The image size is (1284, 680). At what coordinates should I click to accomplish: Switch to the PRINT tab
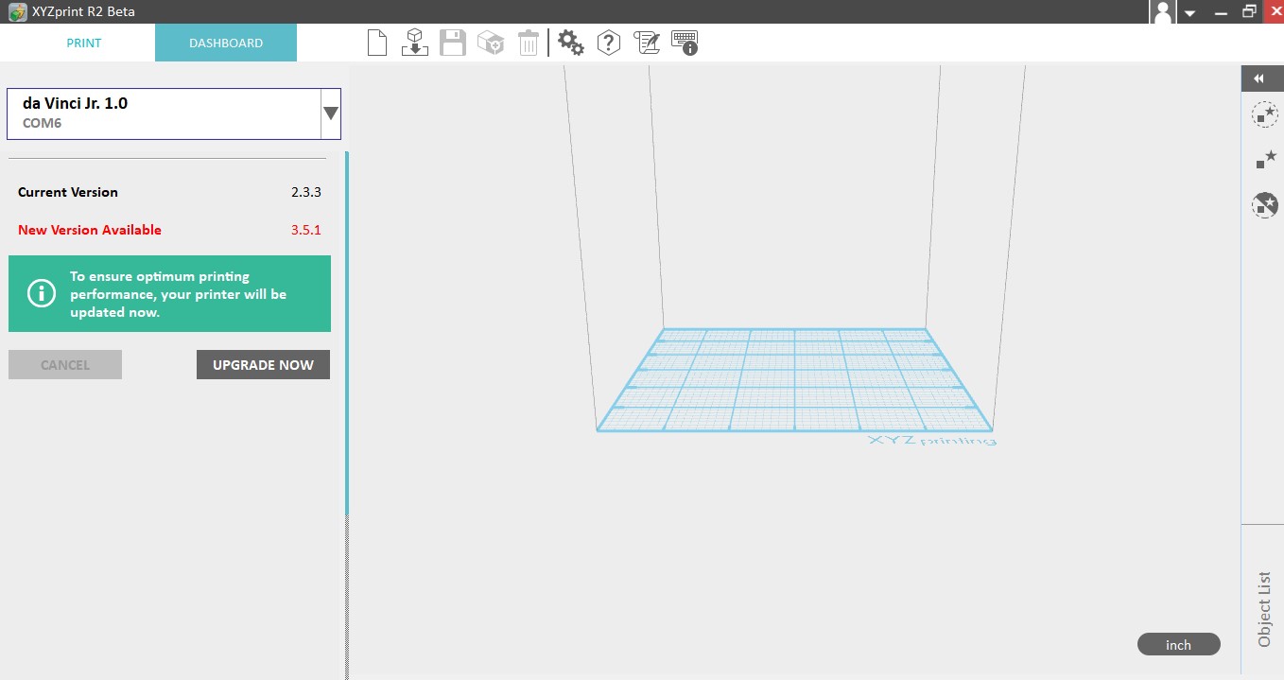click(83, 43)
